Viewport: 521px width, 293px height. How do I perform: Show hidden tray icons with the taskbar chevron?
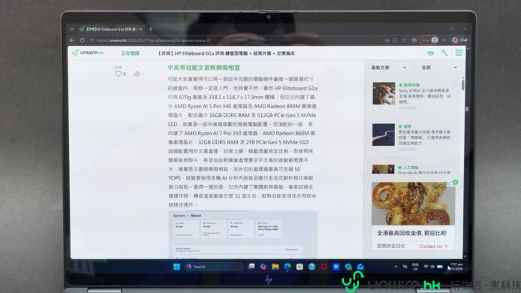(x=396, y=267)
